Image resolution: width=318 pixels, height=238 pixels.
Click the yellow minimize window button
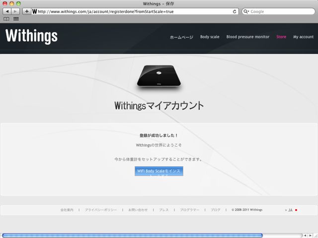[x=12, y=3]
